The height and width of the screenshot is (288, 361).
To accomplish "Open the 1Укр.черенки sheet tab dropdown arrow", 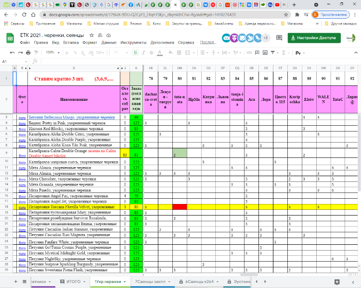I will click(125, 281).
